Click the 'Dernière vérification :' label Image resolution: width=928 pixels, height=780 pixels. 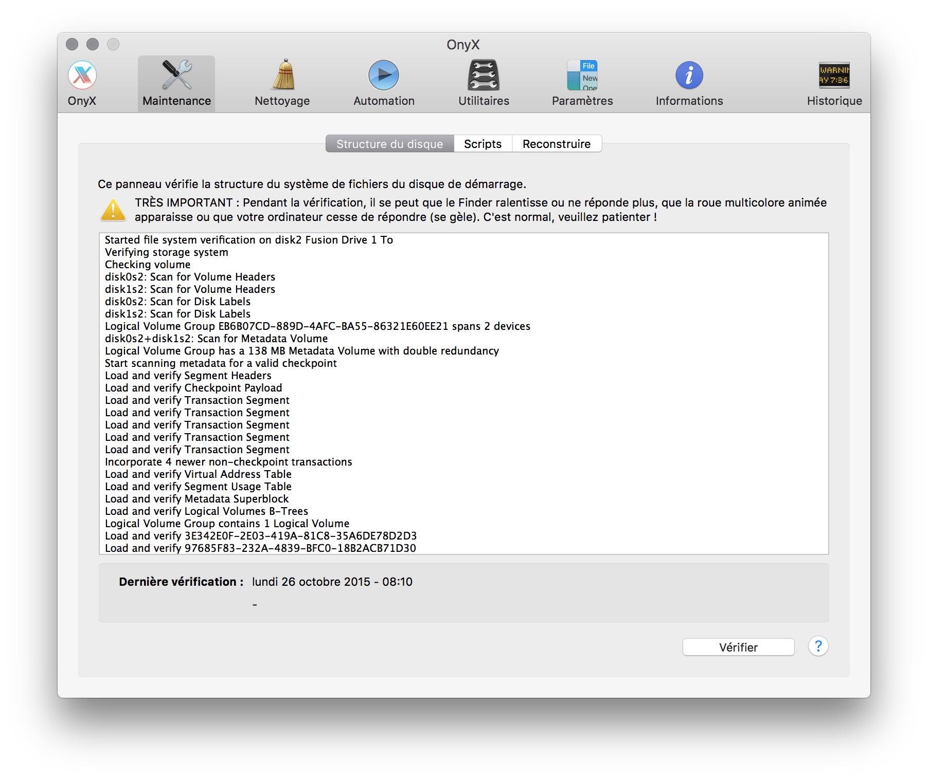181,582
